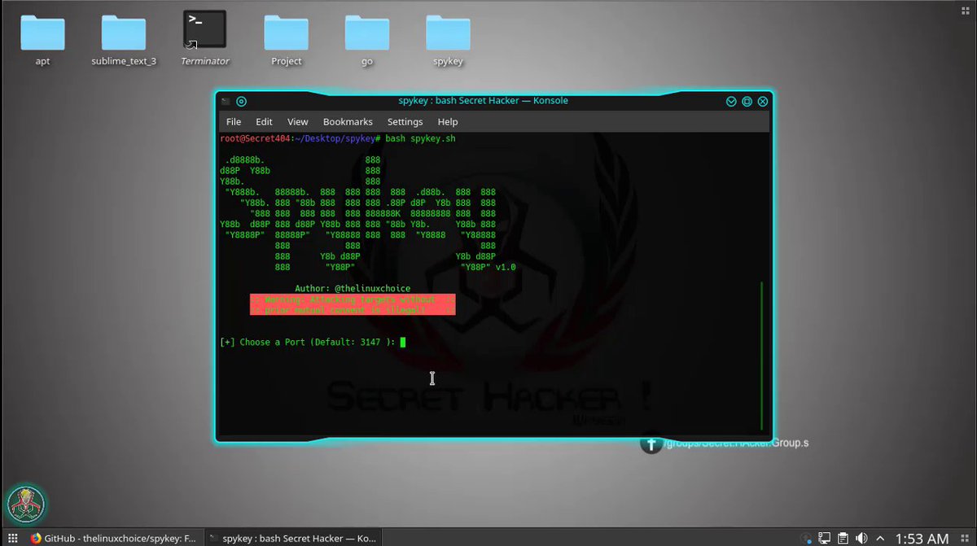Image resolution: width=977 pixels, height=546 pixels.
Task: Click the 1:53 AM clock
Action: pos(922,538)
